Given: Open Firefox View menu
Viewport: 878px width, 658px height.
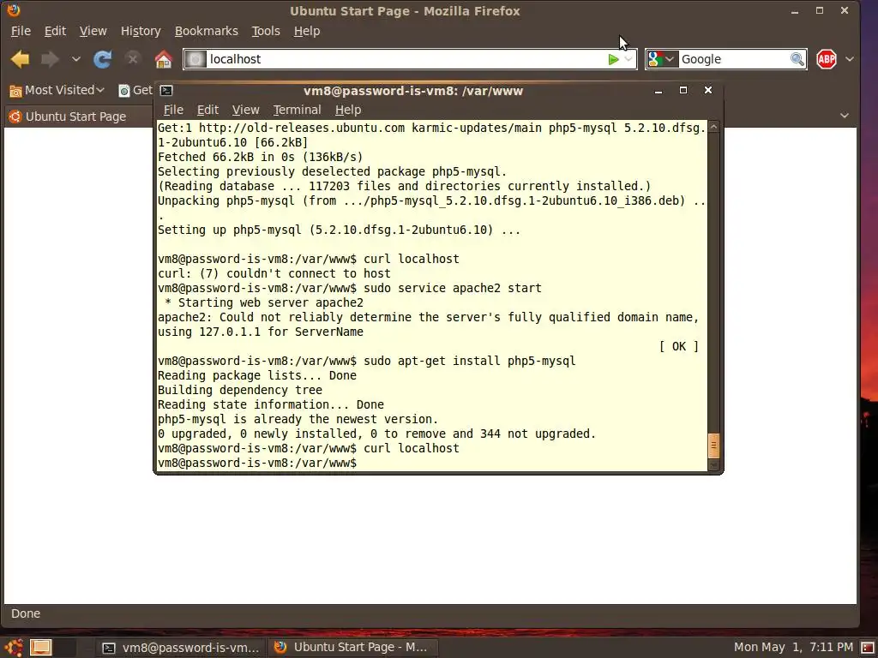Looking at the screenshot, I should coord(93,31).
